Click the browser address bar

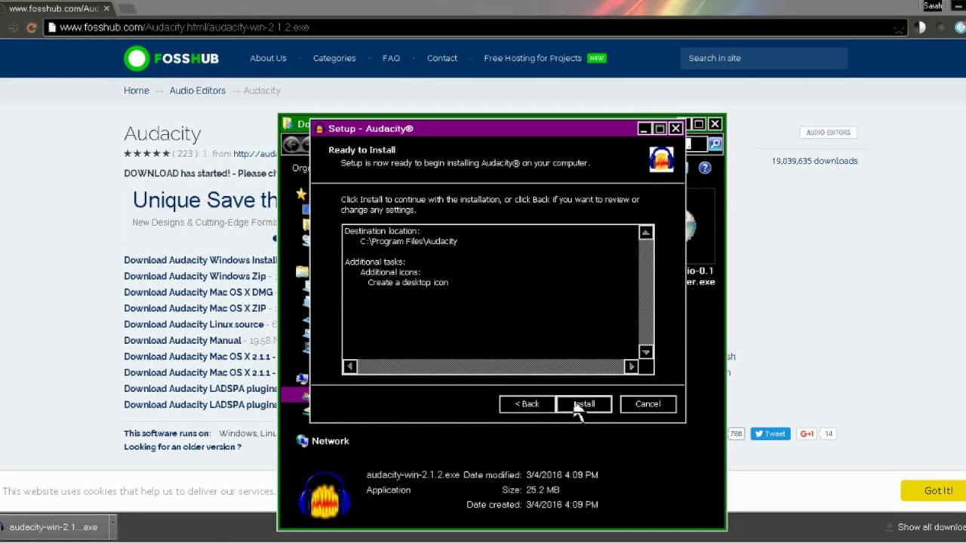coord(475,28)
